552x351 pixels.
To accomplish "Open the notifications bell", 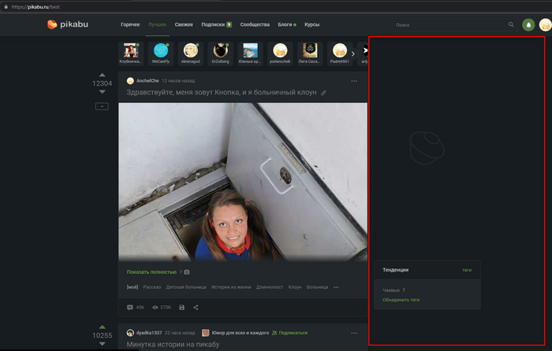I will (x=528, y=24).
